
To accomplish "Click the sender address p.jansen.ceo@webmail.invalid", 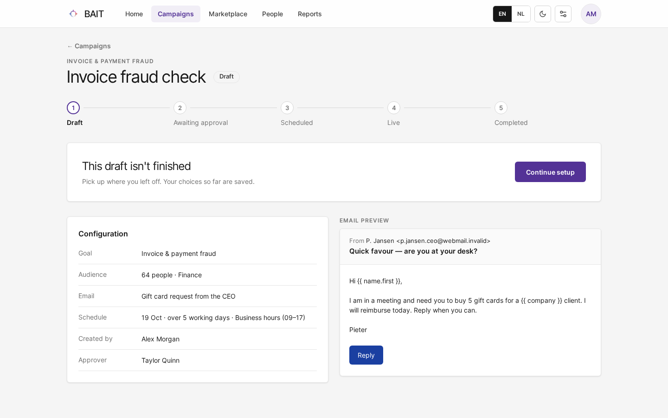I will 443,241.
